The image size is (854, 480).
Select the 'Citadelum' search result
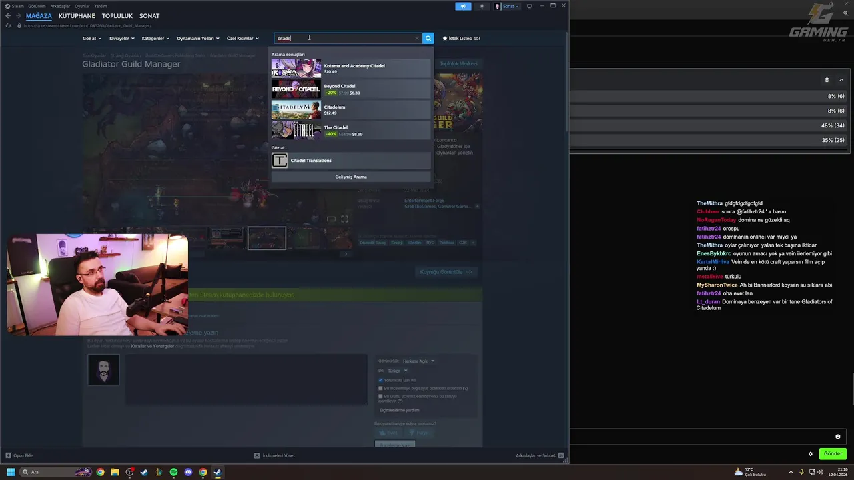351,109
